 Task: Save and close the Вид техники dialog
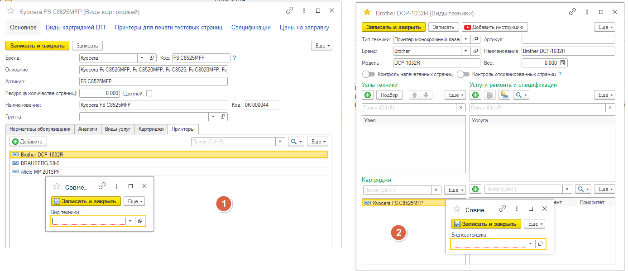[86, 201]
